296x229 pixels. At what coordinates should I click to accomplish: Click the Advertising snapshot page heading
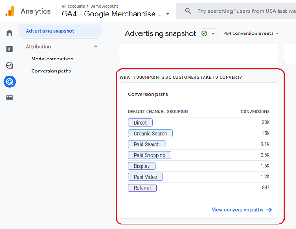160,33
